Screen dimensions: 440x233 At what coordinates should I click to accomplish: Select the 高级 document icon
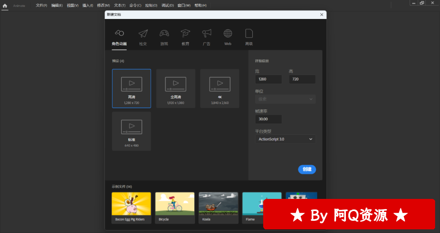[249, 33]
